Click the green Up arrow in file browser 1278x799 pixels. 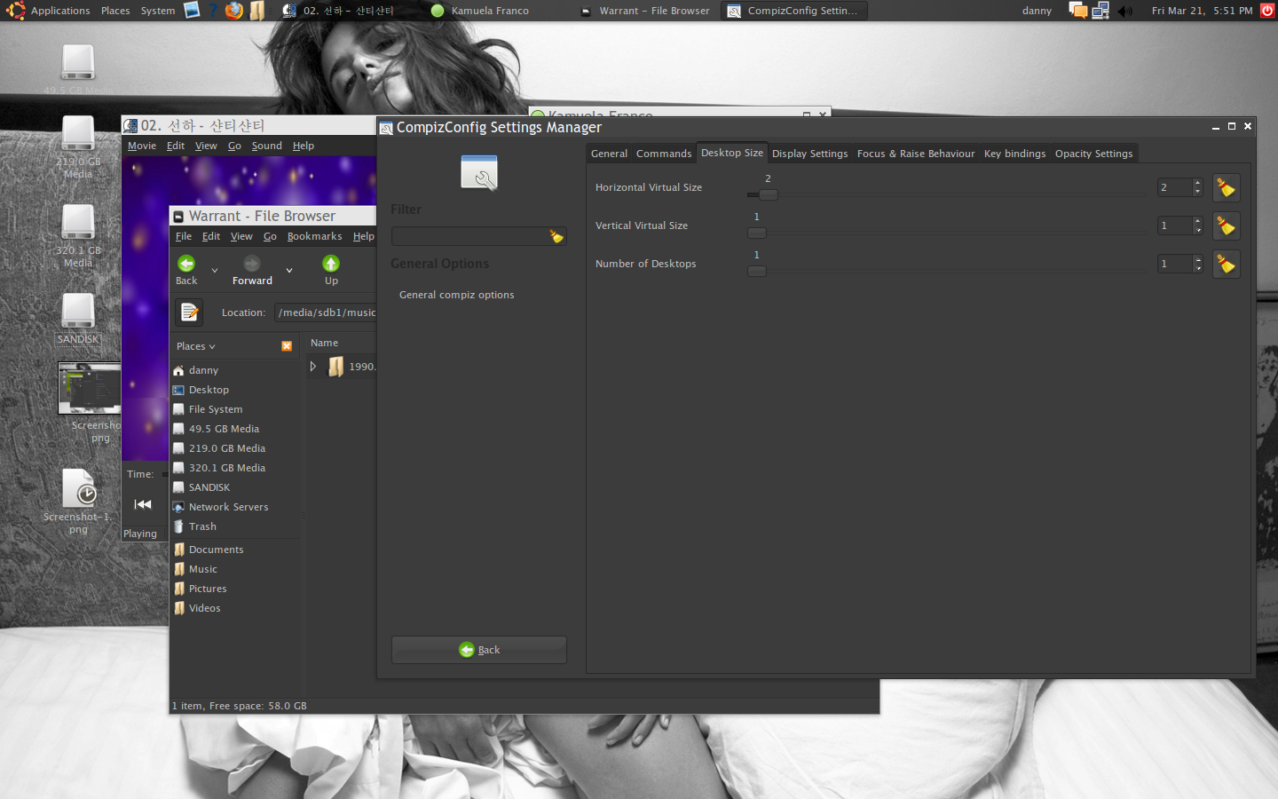[x=331, y=264]
